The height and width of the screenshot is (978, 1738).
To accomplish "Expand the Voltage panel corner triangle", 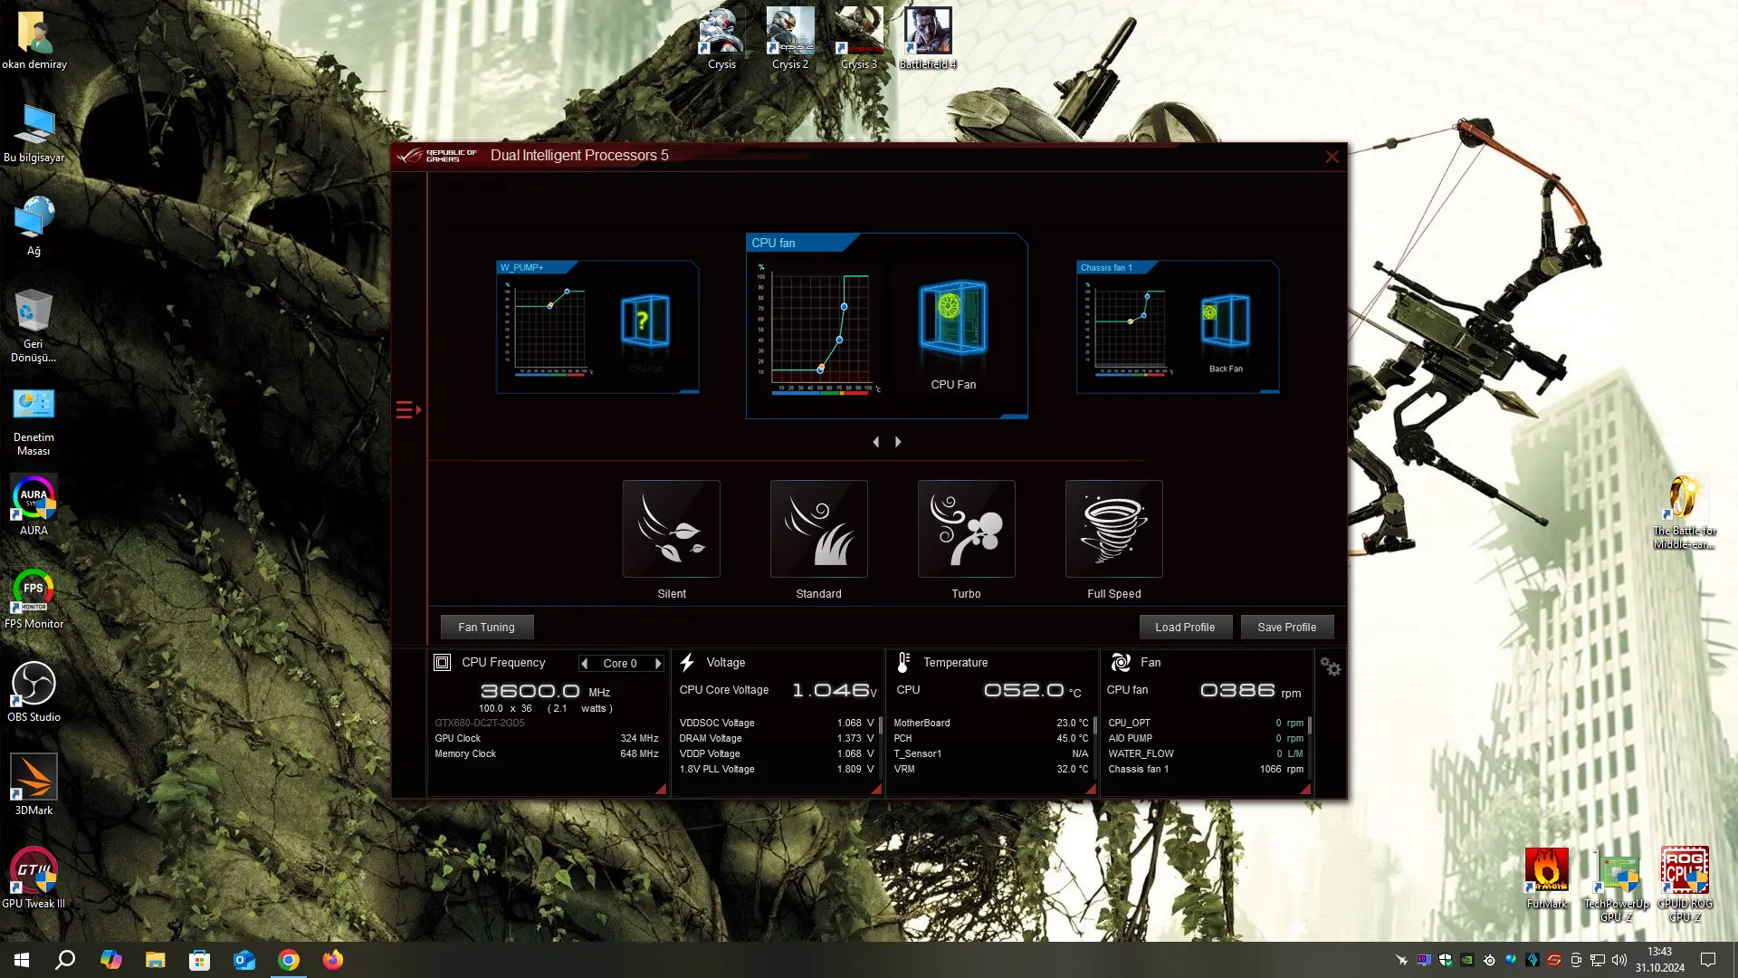I will coord(876,790).
